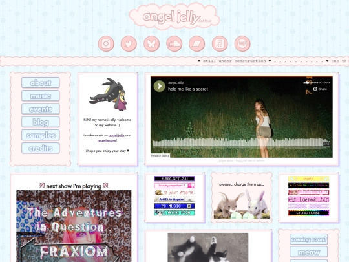The image size is (349, 262).
Task: Go to the music section
Action: (x=41, y=96)
